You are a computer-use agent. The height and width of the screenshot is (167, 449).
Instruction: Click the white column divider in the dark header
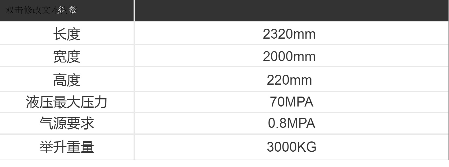(134, 10)
